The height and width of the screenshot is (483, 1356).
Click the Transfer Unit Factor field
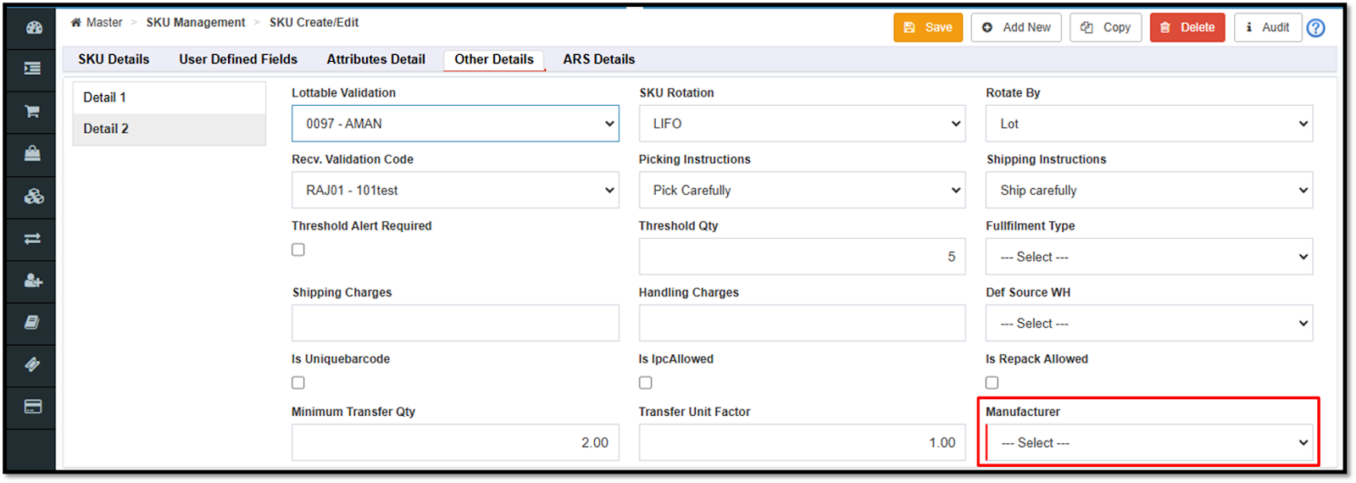pos(802,443)
